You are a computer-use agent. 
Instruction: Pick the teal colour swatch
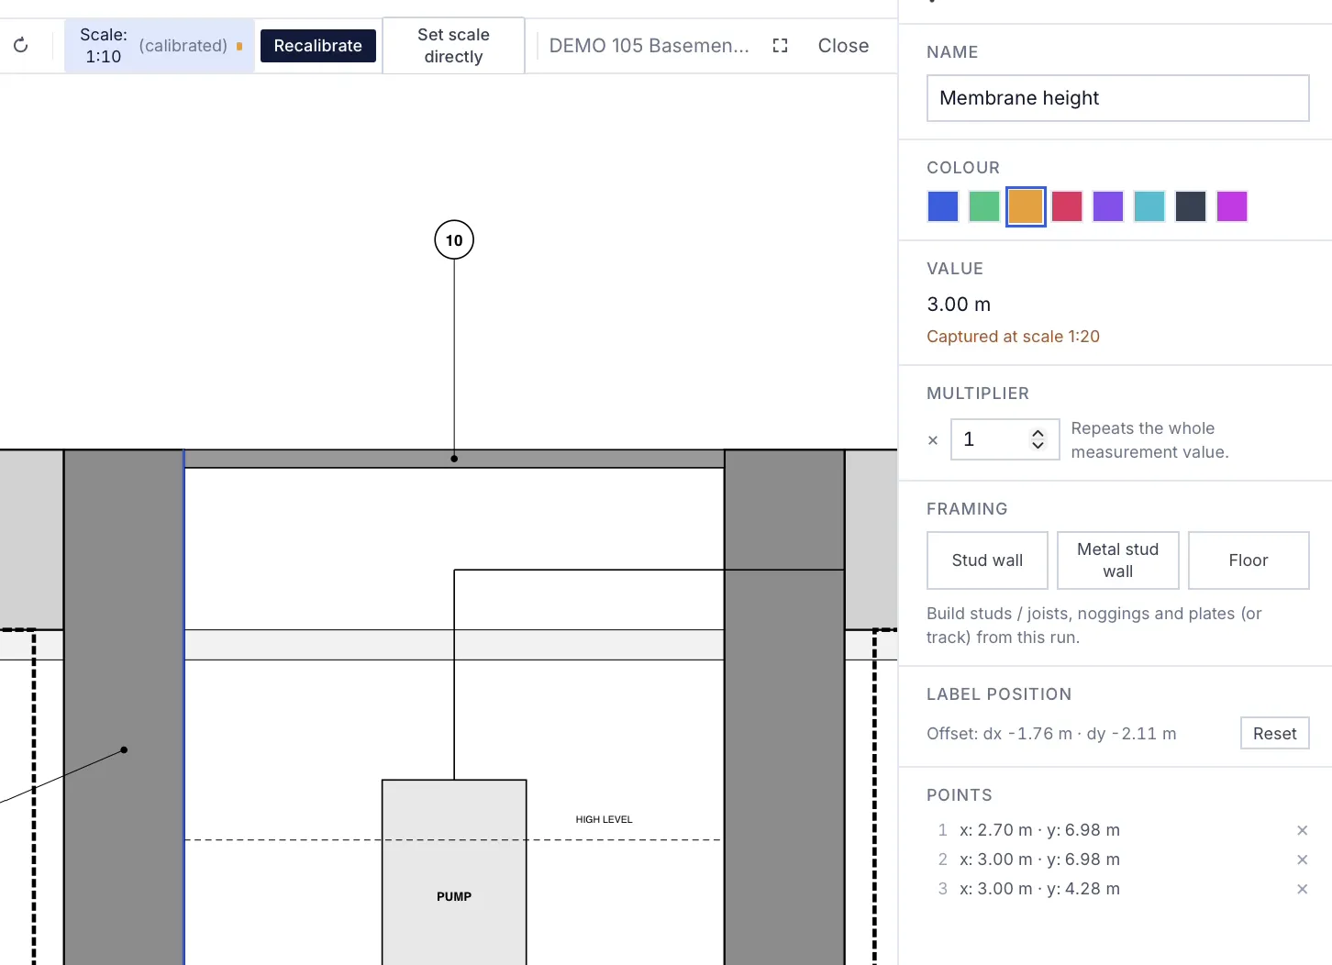1149,206
